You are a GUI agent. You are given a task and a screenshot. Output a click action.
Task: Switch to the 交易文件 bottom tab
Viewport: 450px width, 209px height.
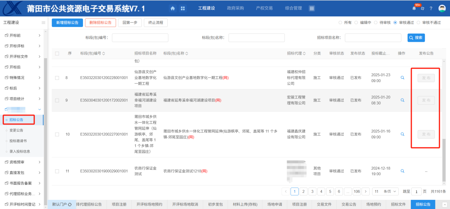click(x=324, y=204)
